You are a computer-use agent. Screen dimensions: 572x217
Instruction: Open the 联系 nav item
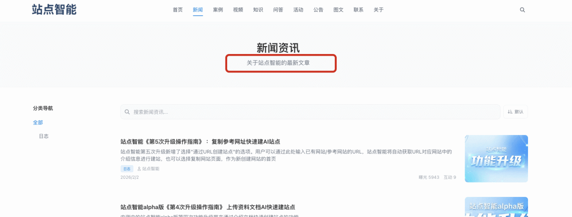click(x=358, y=10)
